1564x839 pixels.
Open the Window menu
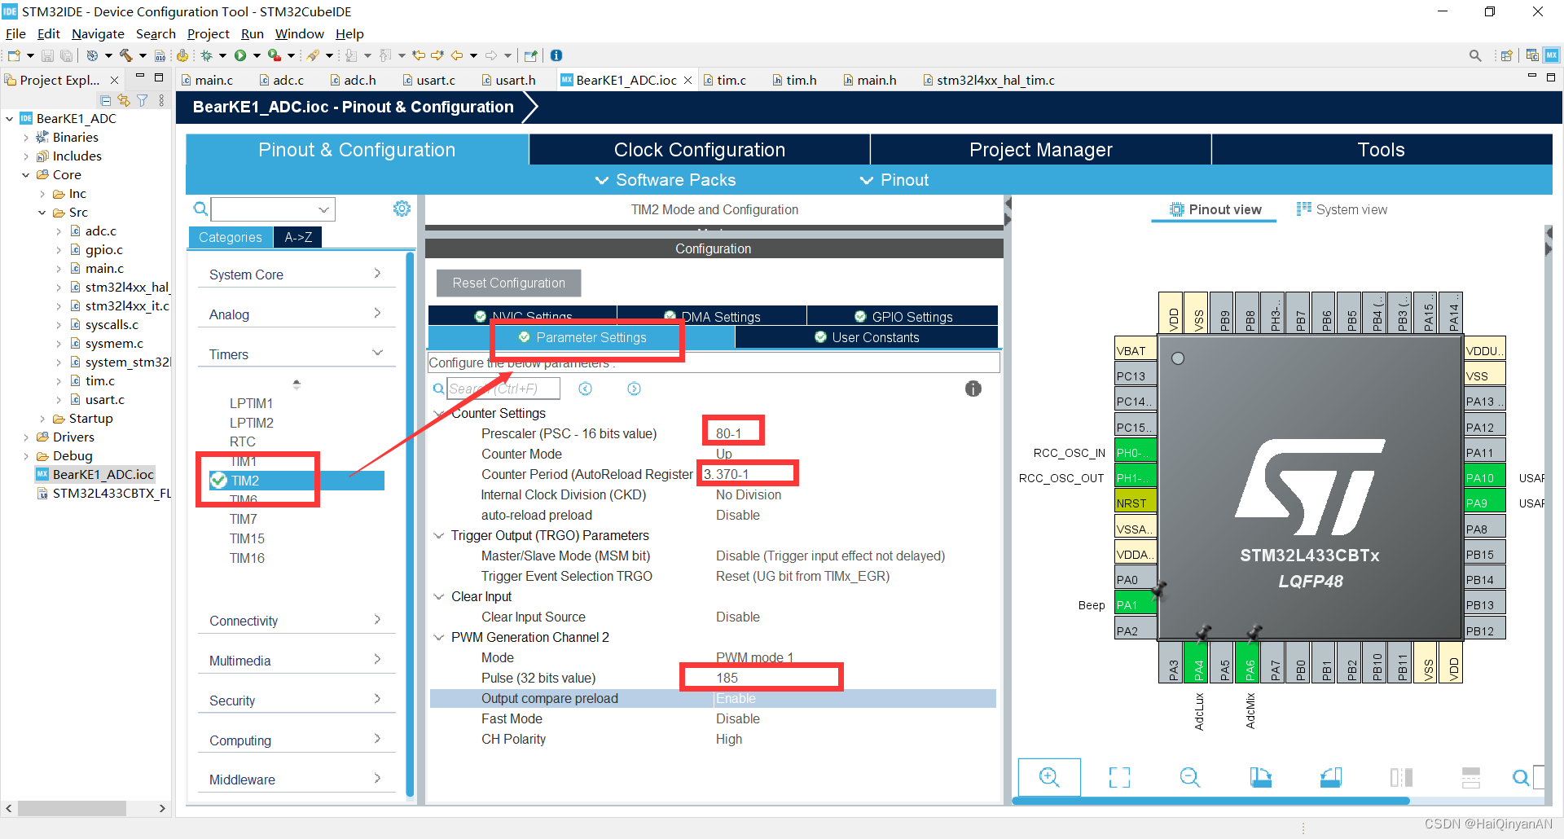pos(299,33)
